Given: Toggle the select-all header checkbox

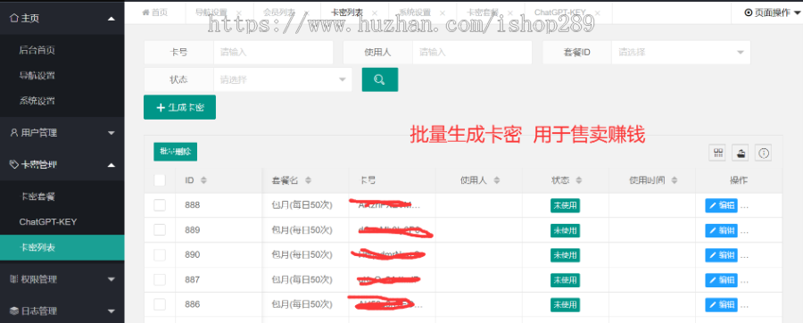Looking at the screenshot, I should (x=160, y=180).
